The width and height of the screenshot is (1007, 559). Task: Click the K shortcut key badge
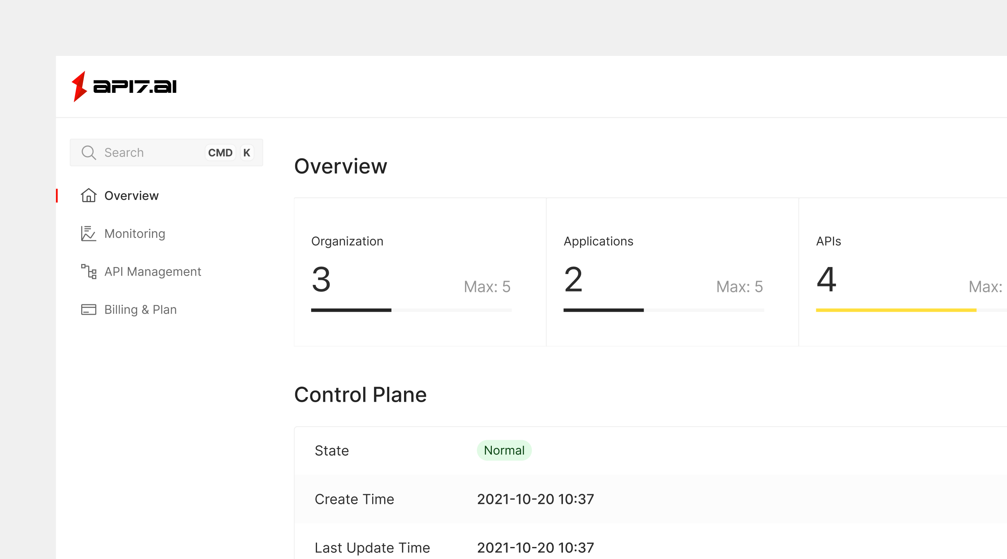[247, 153]
